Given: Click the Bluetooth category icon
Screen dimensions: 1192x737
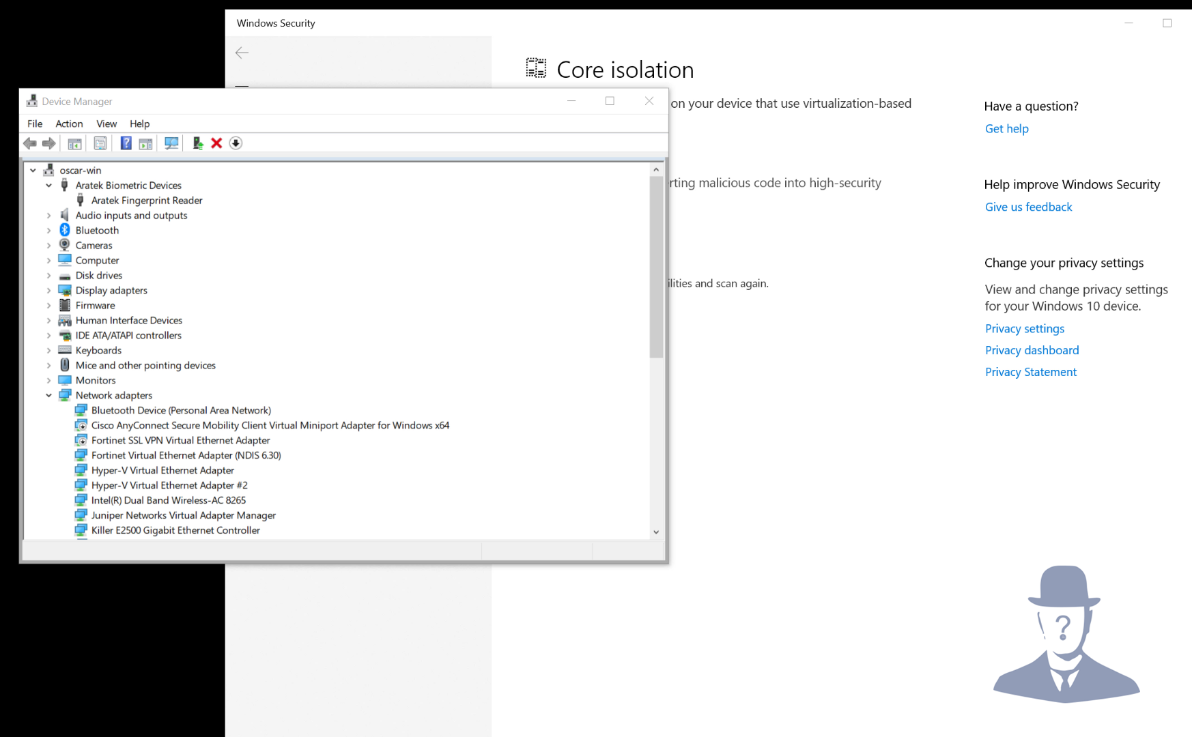Looking at the screenshot, I should click(x=65, y=230).
